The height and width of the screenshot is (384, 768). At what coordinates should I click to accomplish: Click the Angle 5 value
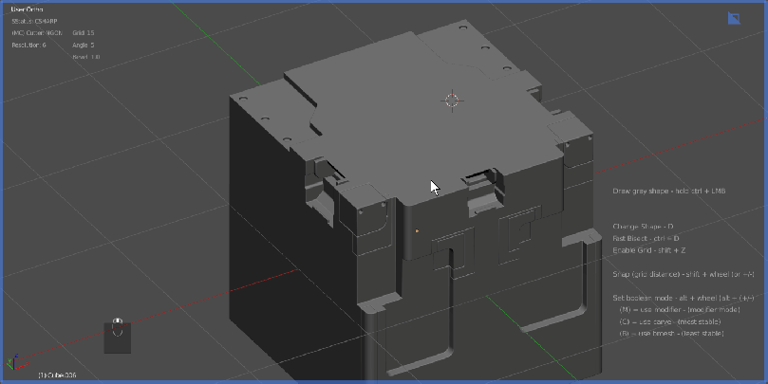[x=84, y=46]
